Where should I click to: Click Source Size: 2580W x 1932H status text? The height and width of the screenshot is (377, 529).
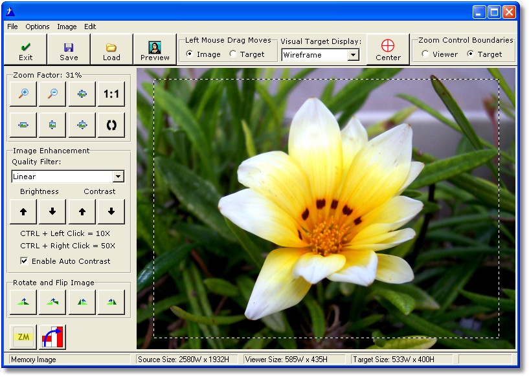click(183, 360)
